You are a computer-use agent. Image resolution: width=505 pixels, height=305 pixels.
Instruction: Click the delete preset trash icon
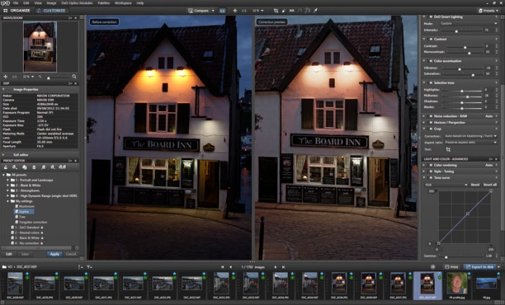point(34,167)
